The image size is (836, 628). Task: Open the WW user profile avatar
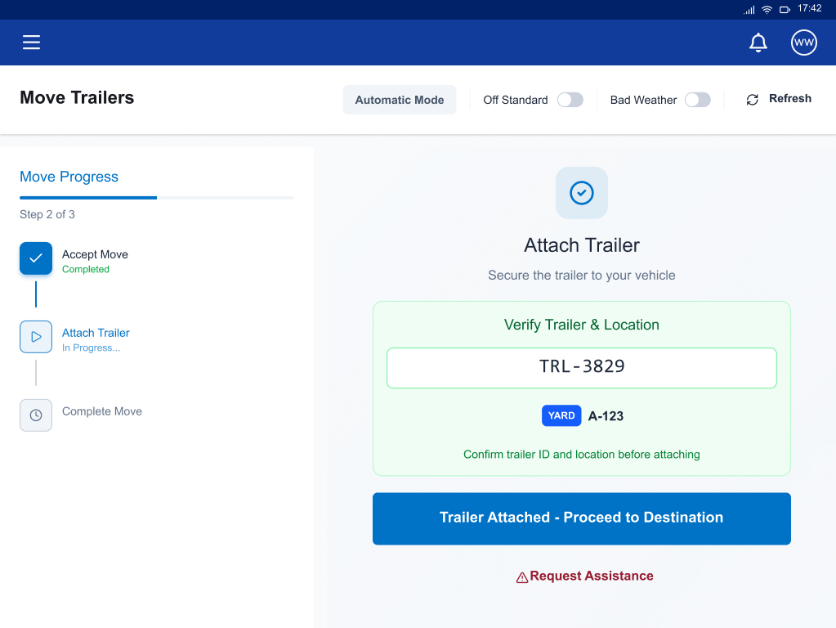[x=803, y=43]
